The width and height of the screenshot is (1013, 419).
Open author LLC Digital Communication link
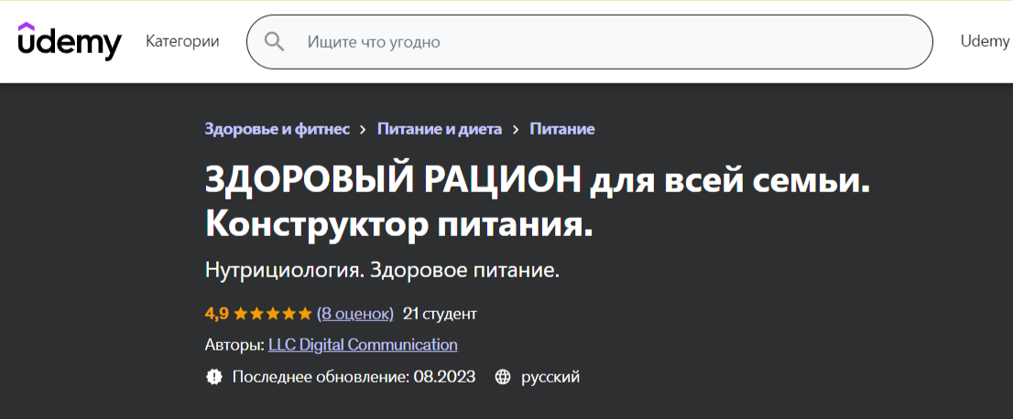pyautogui.click(x=363, y=346)
